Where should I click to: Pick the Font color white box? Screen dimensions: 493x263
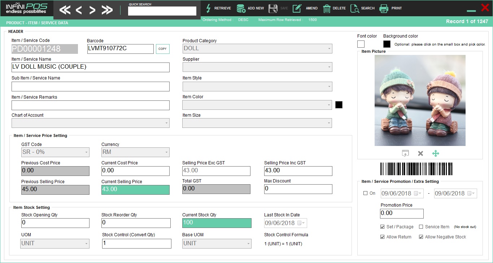(361, 44)
